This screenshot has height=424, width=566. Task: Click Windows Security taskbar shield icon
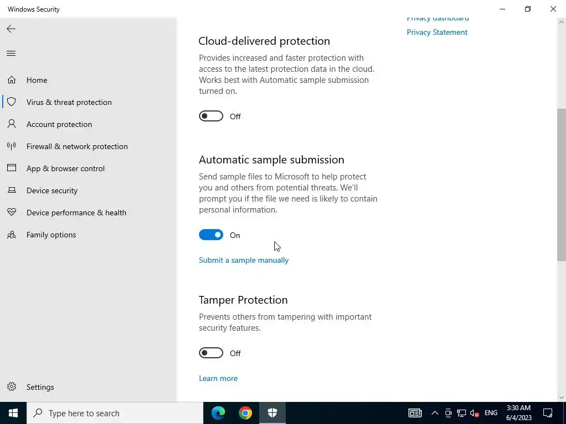point(272,413)
